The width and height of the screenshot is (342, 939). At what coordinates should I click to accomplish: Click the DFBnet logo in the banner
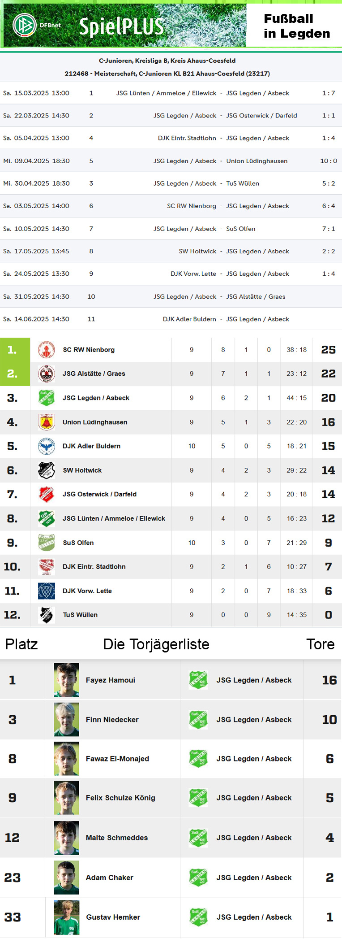coord(37,25)
